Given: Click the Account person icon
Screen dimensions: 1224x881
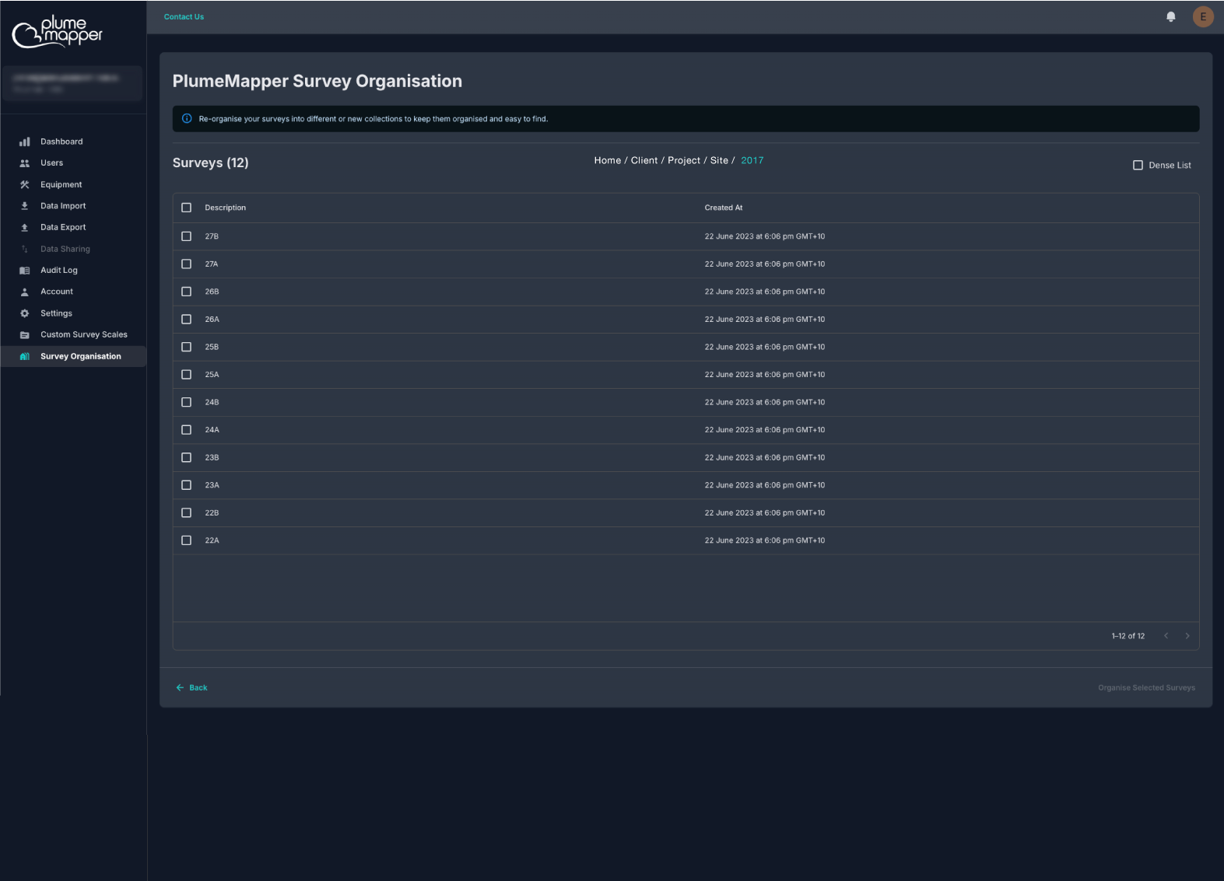Looking at the screenshot, I should tap(25, 292).
